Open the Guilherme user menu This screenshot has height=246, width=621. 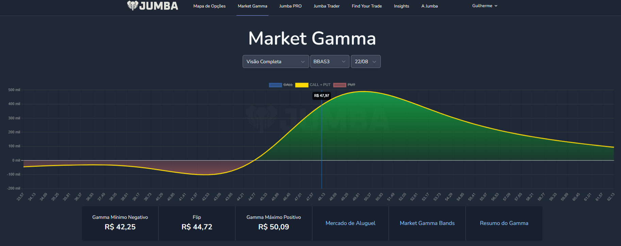pos(485,6)
